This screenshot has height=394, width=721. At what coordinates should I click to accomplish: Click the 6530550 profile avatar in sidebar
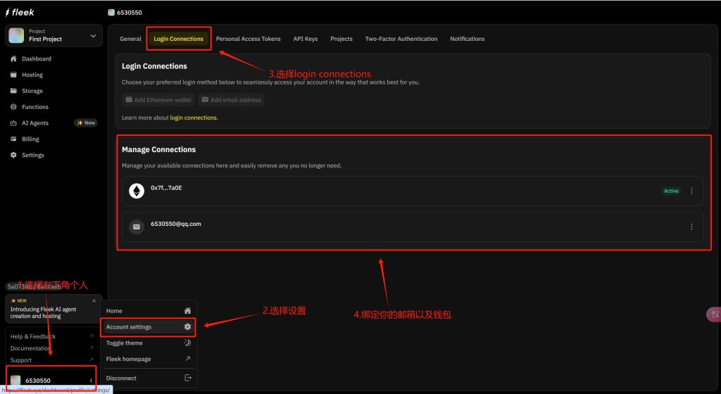15,380
